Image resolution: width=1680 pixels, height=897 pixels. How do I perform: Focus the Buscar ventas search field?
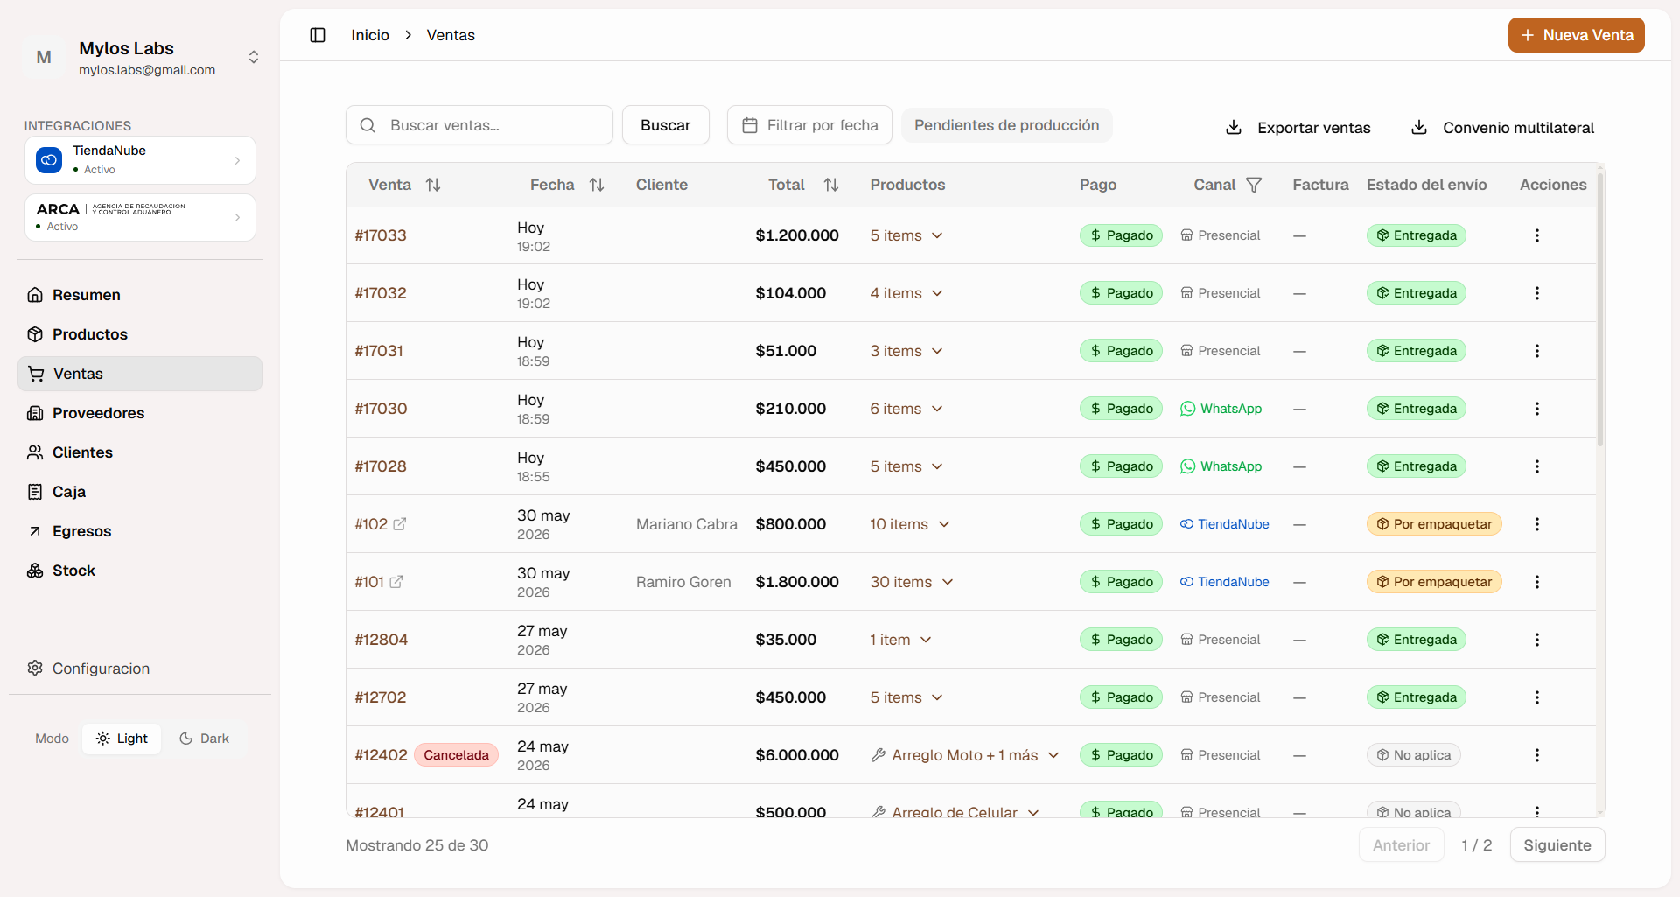click(479, 125)
